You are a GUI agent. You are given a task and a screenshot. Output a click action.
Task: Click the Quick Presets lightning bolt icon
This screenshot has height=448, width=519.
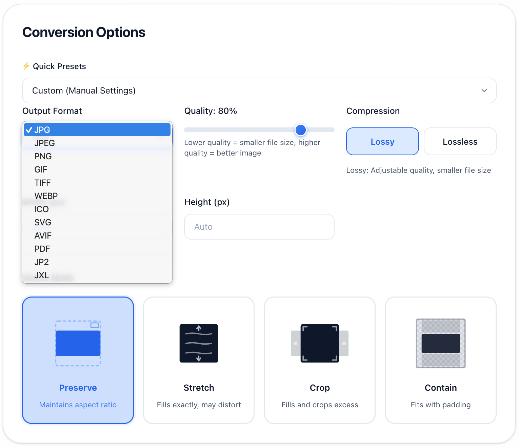pos(26,66)
